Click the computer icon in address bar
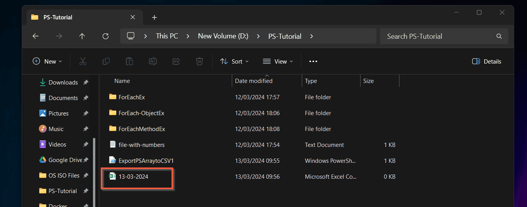The height and width of the screenshot is (207, 527). (x=131, y=36)
